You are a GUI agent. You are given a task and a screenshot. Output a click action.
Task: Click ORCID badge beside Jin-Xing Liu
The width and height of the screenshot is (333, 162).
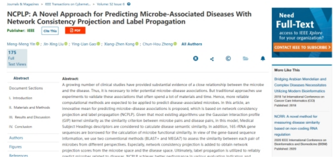point(66,44)
